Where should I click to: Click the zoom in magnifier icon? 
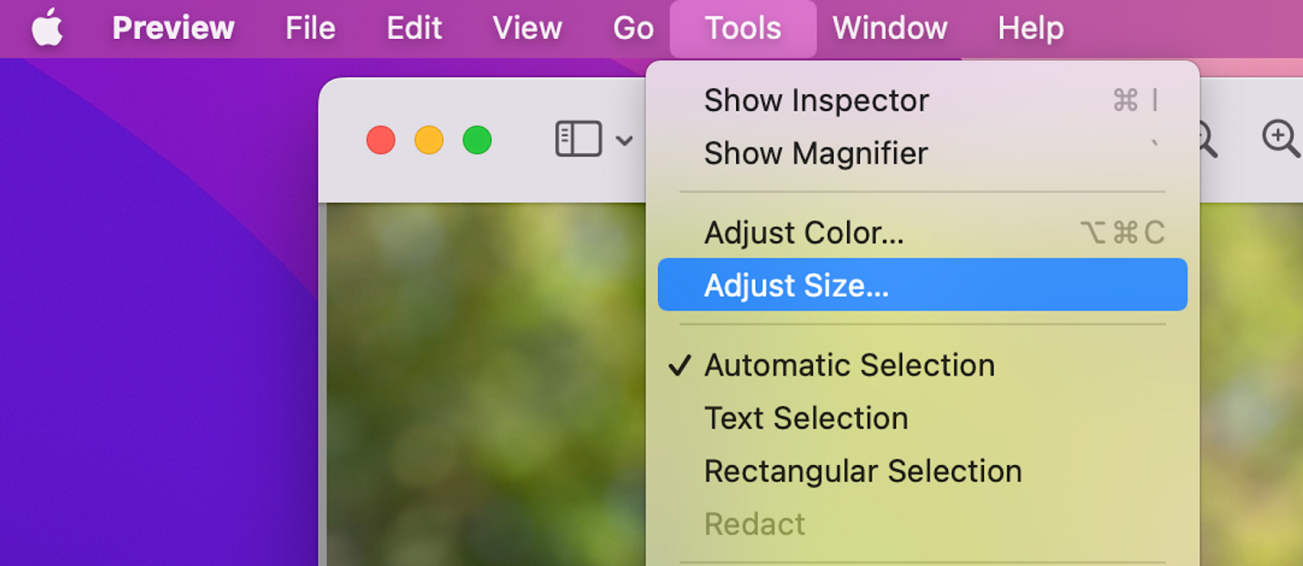coord(1280,139)
